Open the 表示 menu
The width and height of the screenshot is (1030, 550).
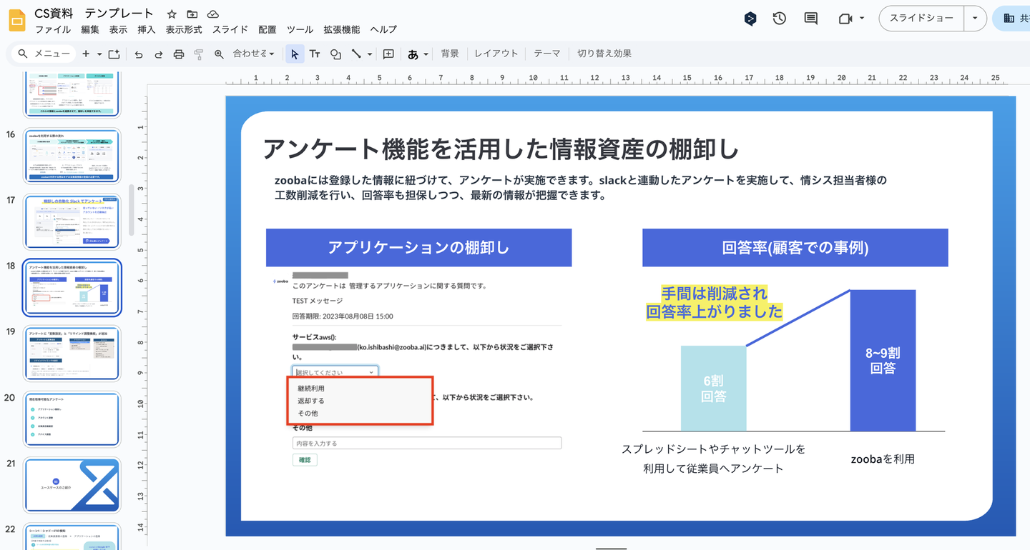(x=118, y=29)
